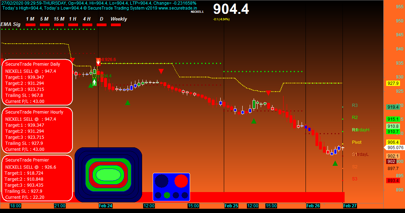
Task: Click the R3 pivot level label
Action: 355,105
